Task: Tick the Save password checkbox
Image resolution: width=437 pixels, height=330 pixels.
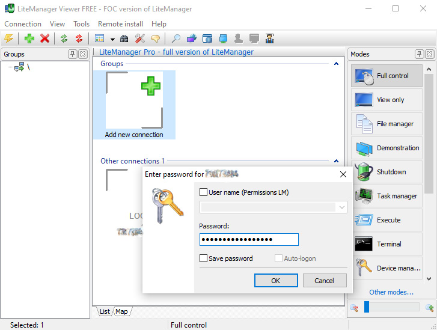Action: point(203,258)
